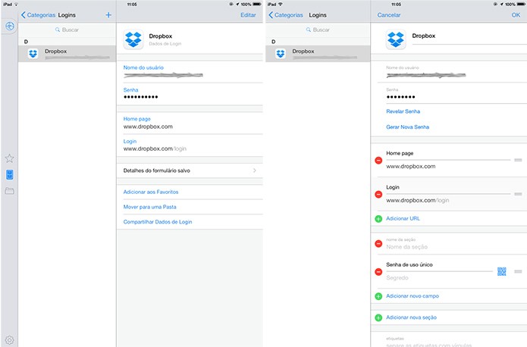This screenshot has width=527, height=347.
Task: Click Mover para uma Pasta
Action: tap(149, 207)
